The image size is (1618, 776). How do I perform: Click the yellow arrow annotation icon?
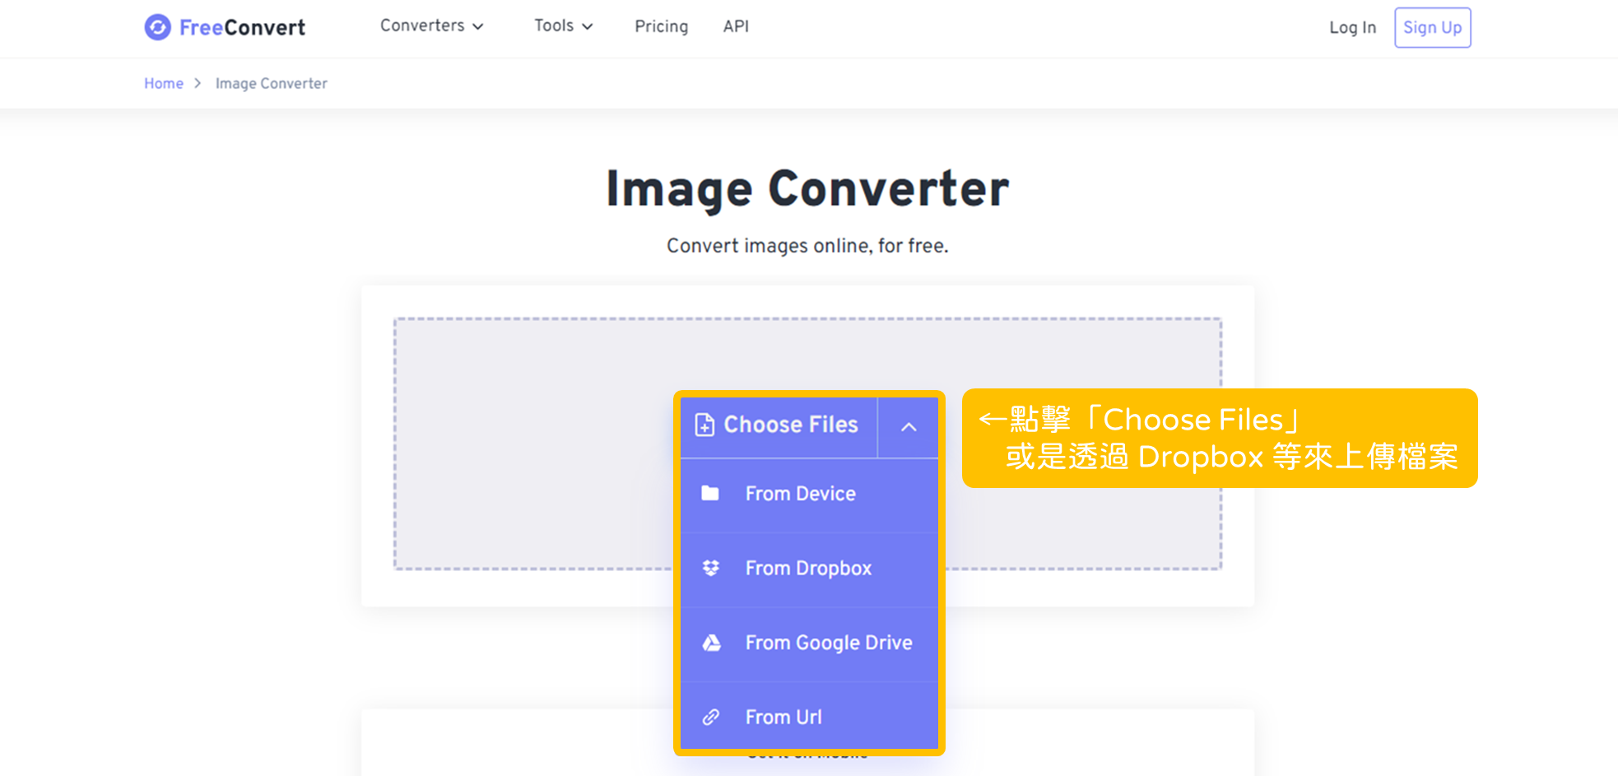[992, 420]
